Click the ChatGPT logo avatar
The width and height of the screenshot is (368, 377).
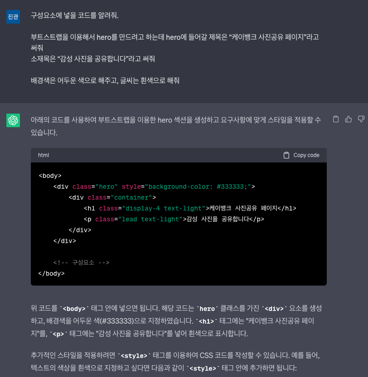[13, 120]
